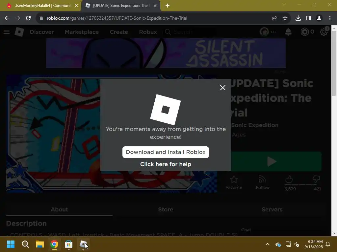Click the Roblox search field
Image resolution: width=337 pixels, height=252 pixels.
pos(190,32)
